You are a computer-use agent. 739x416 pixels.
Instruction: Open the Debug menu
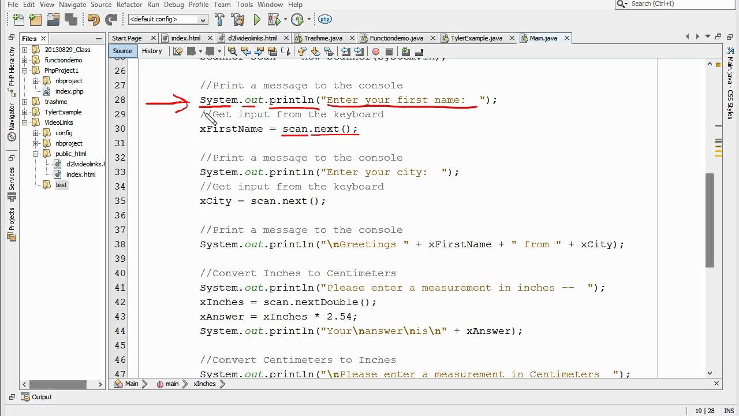click(x=174, y=4)
